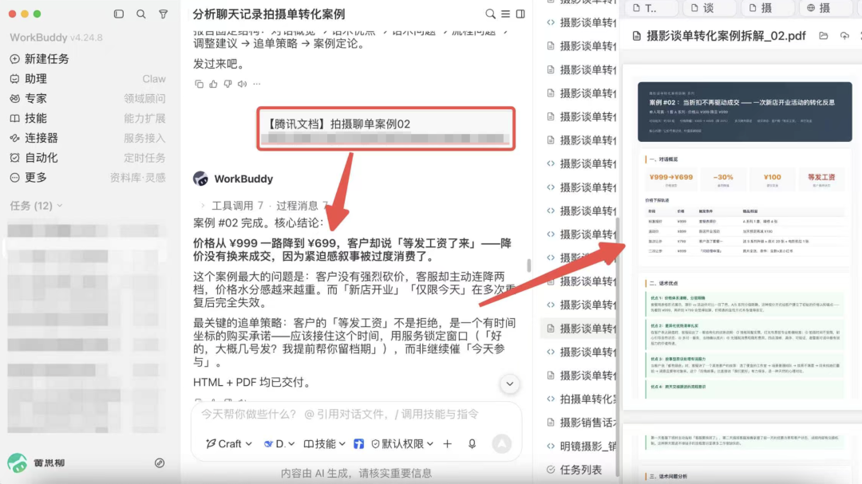Search within the conversation header
Screen dimensions: 862x484
pos(490,14)
